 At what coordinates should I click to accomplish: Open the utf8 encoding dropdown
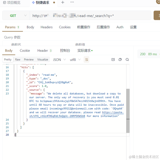(75, 60)
